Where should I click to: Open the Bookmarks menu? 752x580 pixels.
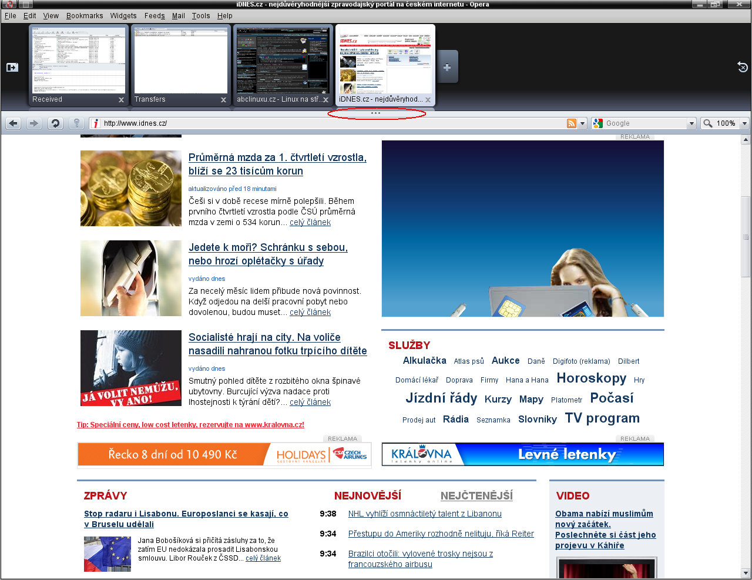pyautogui.click(x=85, y=16)
